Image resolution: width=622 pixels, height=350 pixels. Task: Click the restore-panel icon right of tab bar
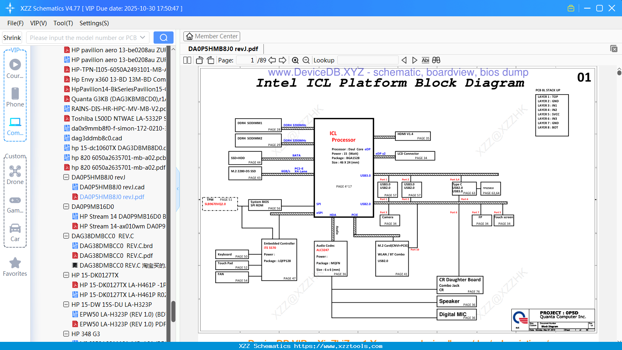614,49
